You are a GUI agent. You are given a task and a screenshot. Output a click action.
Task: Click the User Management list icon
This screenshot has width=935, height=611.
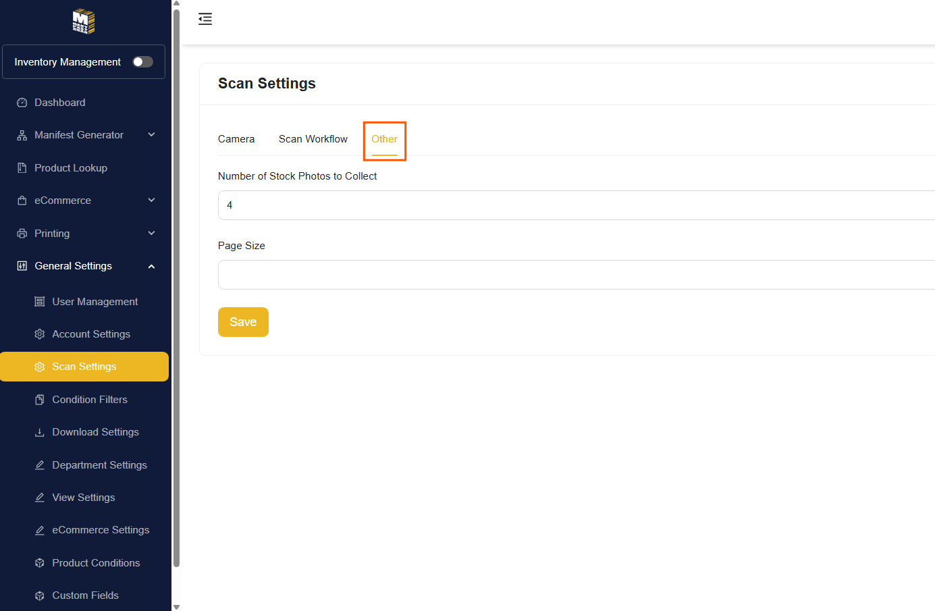pos(40,302)
